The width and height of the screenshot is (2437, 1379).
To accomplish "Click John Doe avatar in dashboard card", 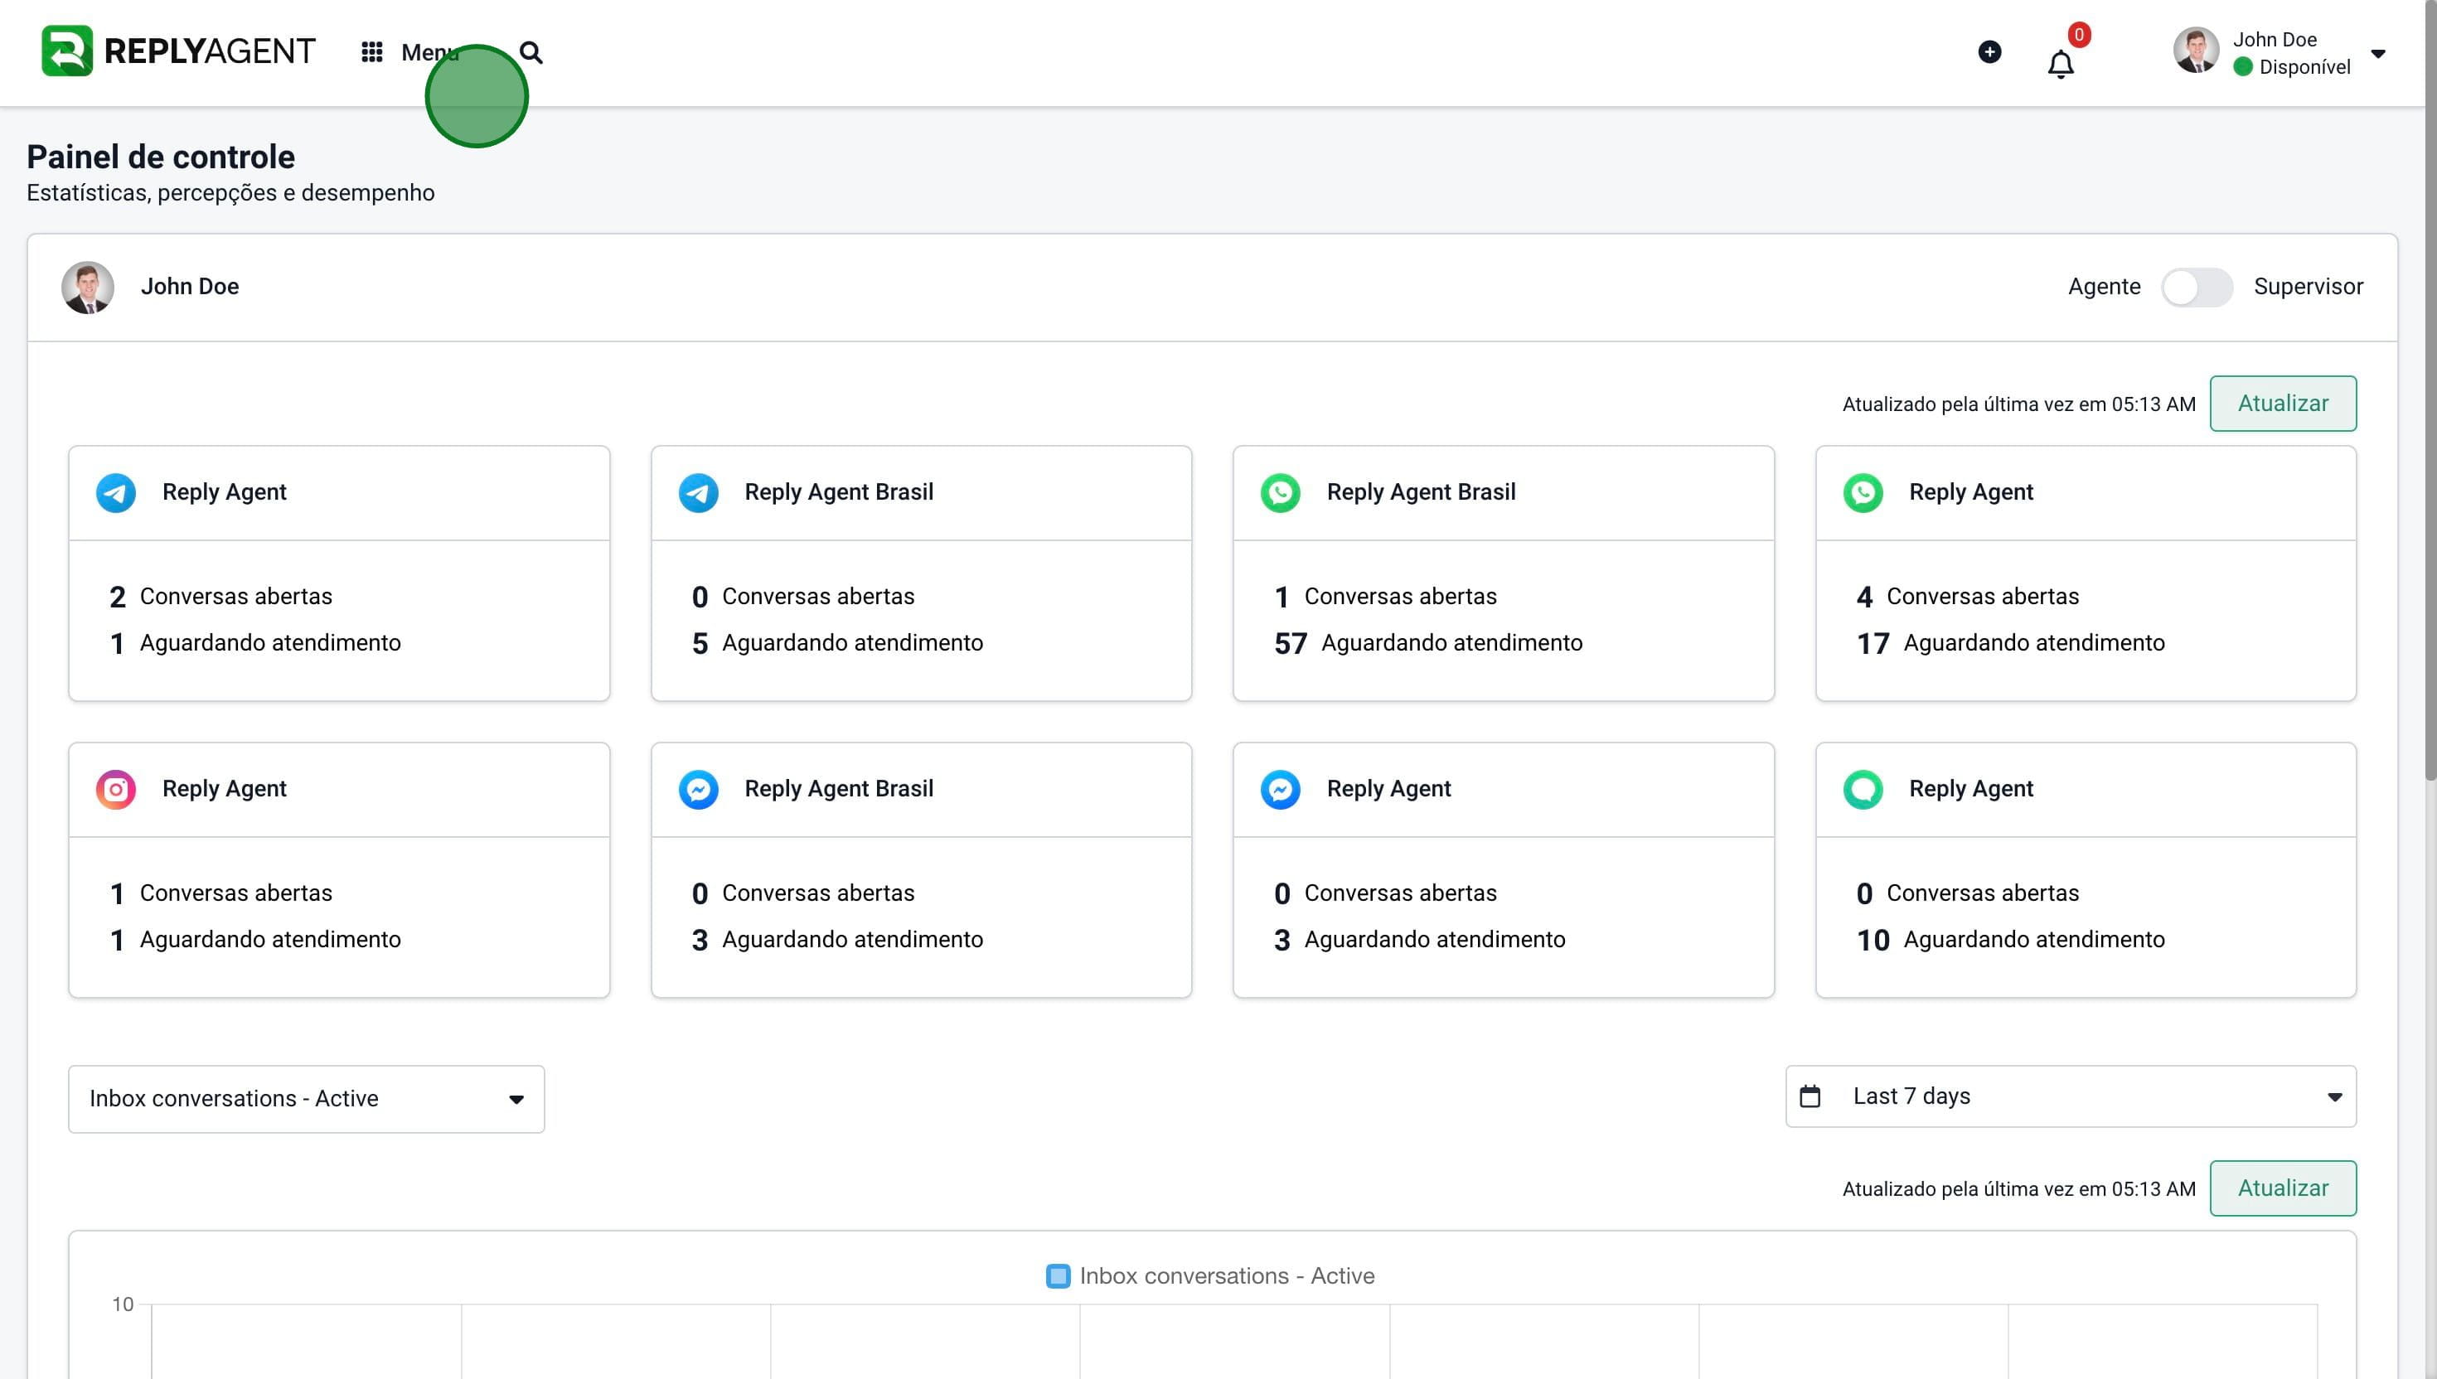I will 88,287.
